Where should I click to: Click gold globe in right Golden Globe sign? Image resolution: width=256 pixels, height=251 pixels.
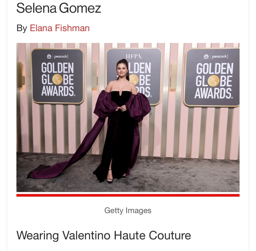[214, 81]
